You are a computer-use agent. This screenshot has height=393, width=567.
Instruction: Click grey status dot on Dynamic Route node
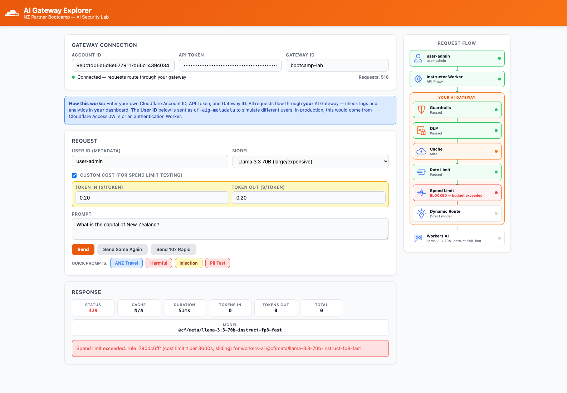(x=496, y=213)
